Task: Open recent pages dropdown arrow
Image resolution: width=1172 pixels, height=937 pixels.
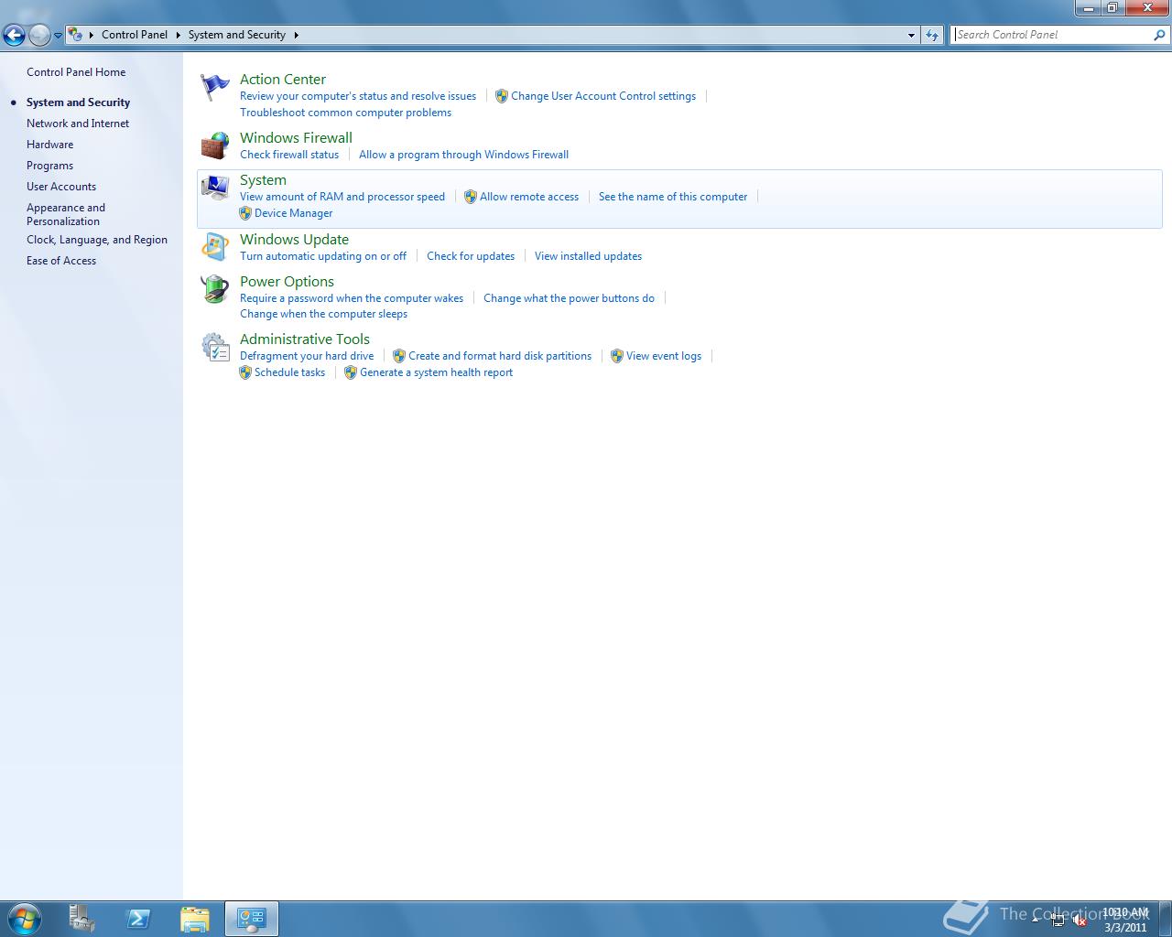Action: click(x=58, y=35)
